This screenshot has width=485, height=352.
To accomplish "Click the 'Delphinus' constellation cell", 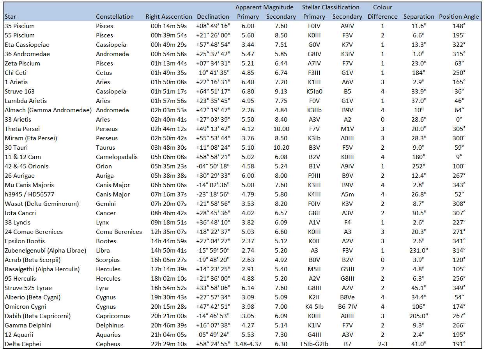I will (110, 325).
